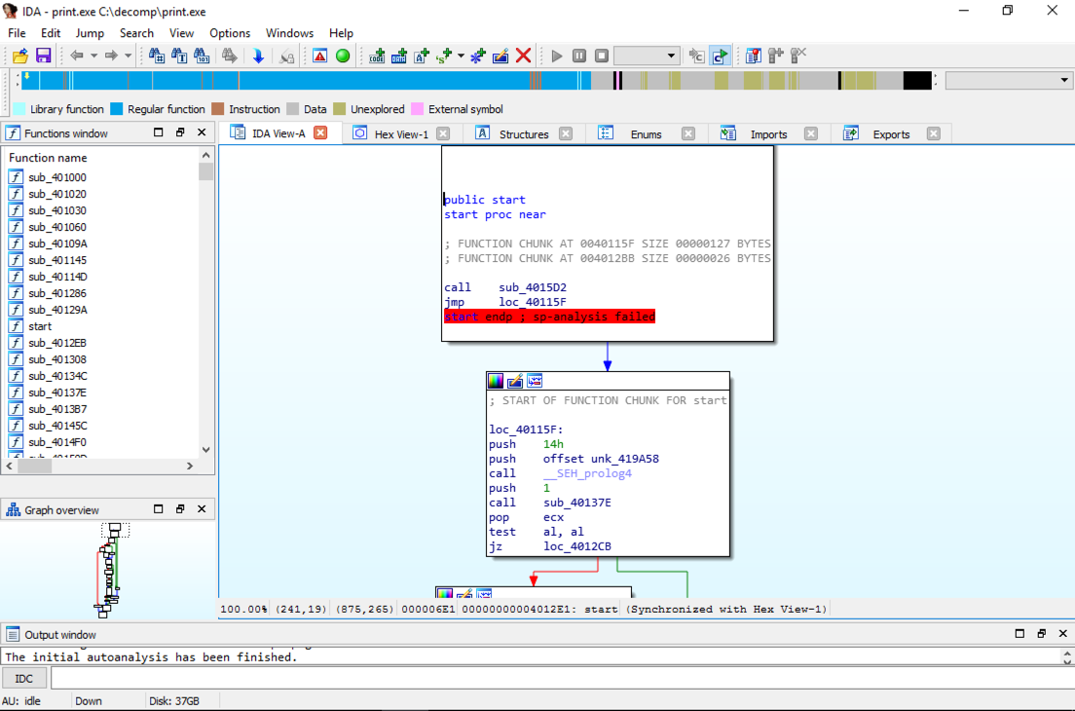
Task: Select sub_401060 in the functions list
Action: tap(56, 227)
